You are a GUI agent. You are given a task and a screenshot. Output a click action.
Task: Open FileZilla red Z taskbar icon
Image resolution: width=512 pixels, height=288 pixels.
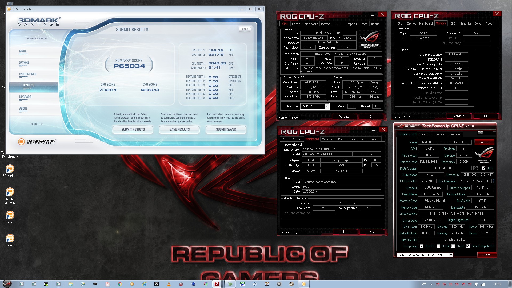click(x=217, y=284)
